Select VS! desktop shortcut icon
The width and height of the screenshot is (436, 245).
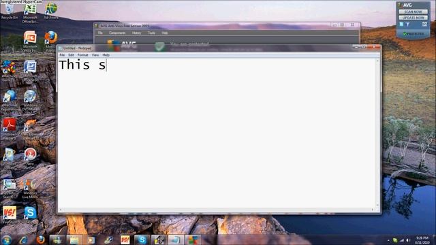(10, 214)
